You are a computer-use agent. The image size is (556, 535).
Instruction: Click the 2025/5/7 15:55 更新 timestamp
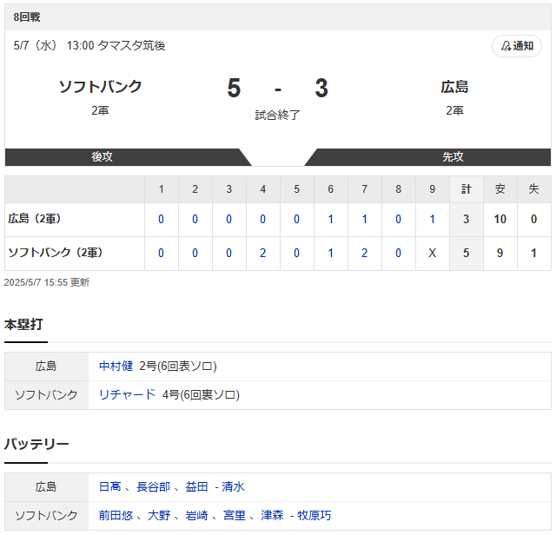point(47,282)
